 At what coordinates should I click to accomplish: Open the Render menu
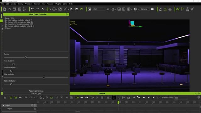pyautogui.click(x=37, y=4)
